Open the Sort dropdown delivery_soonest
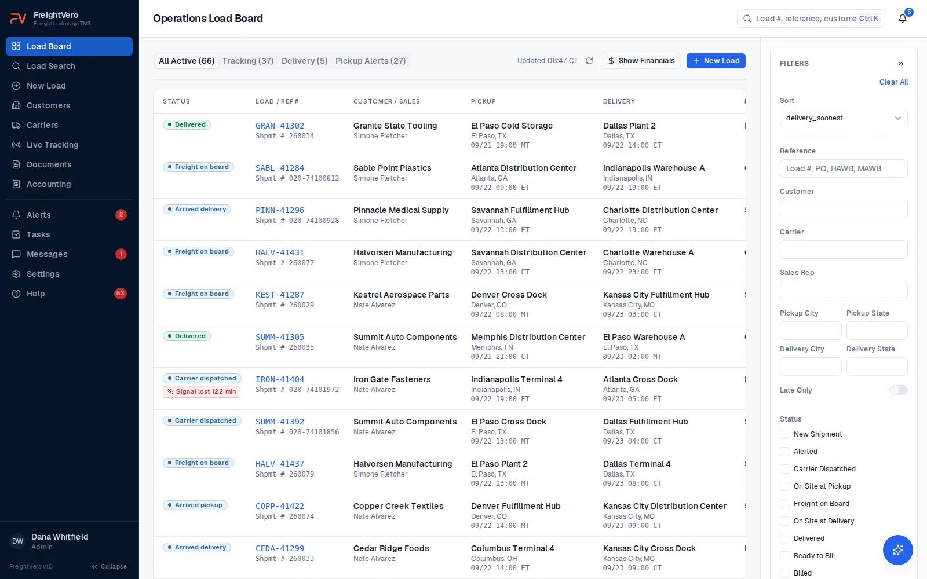Image resolution: width=927 pixels, height=579 pixels. (844, 118)
